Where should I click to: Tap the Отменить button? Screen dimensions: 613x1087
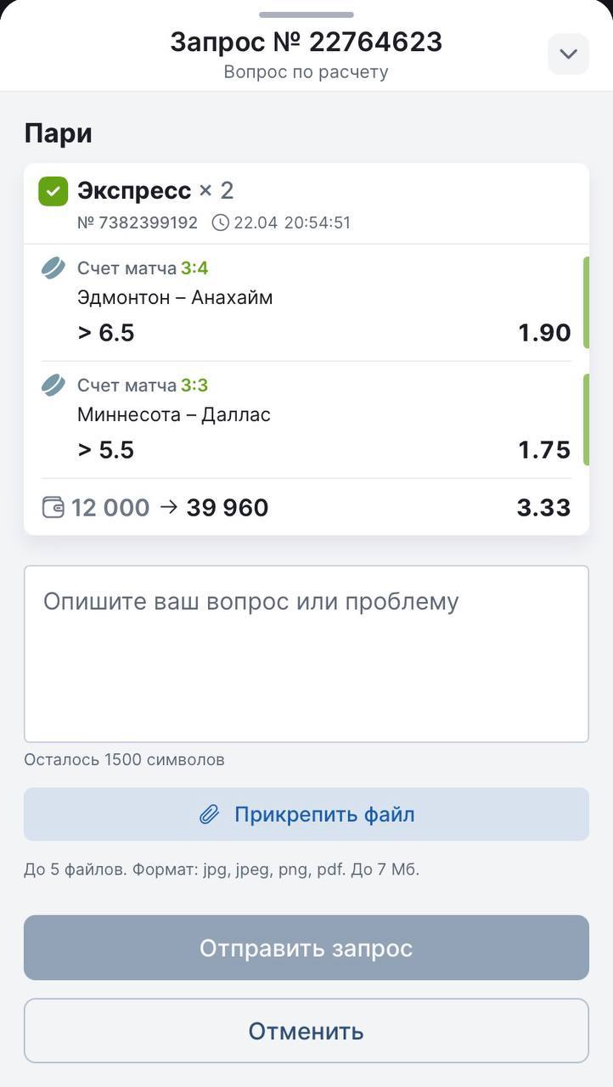306,1031
